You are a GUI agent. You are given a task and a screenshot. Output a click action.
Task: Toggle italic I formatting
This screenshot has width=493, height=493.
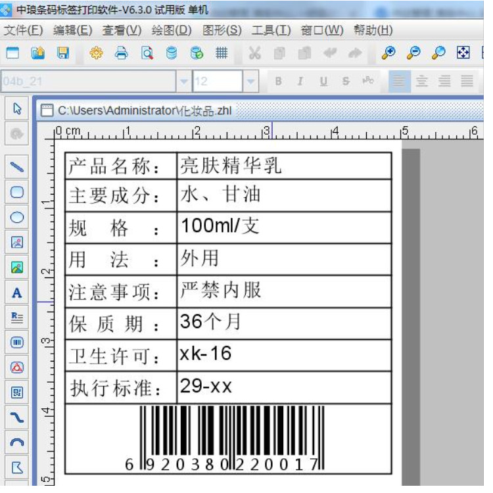(300, 82)
